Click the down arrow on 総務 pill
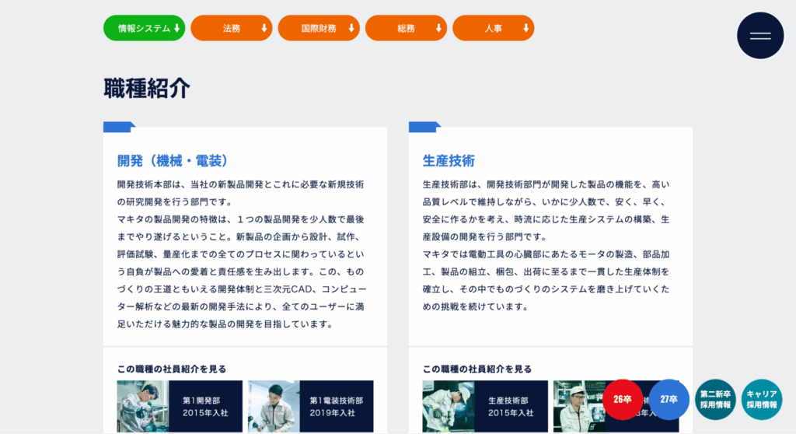 (x=439, y=28)
